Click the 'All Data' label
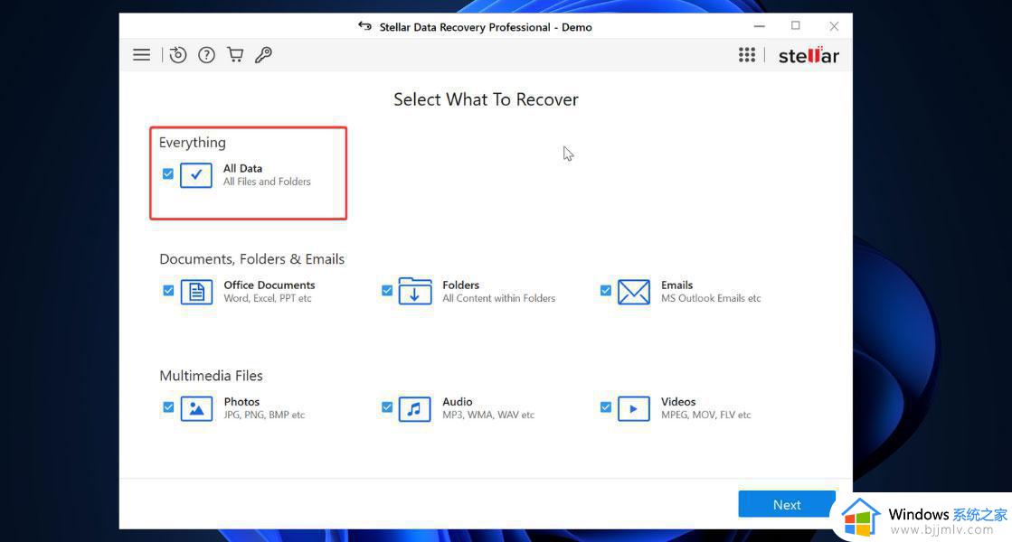 242,168
